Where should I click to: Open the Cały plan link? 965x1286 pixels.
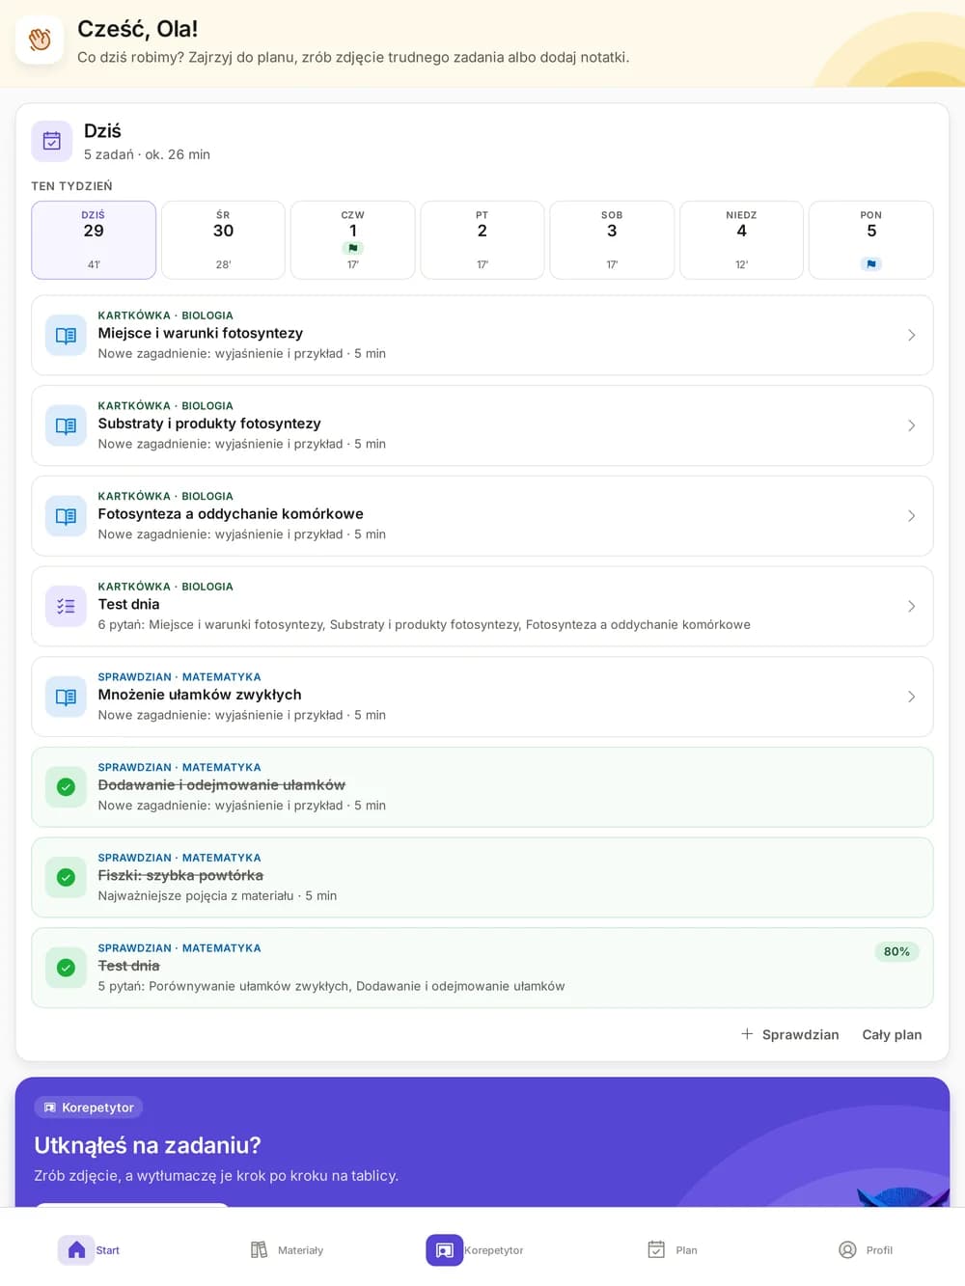(x=892, y=1034)
